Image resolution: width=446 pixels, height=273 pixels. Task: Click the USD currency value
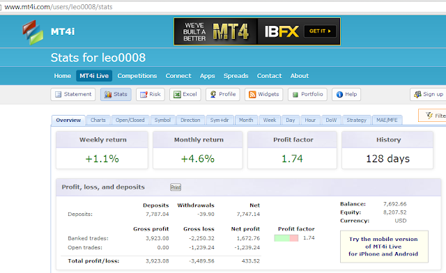coord(401,221)
